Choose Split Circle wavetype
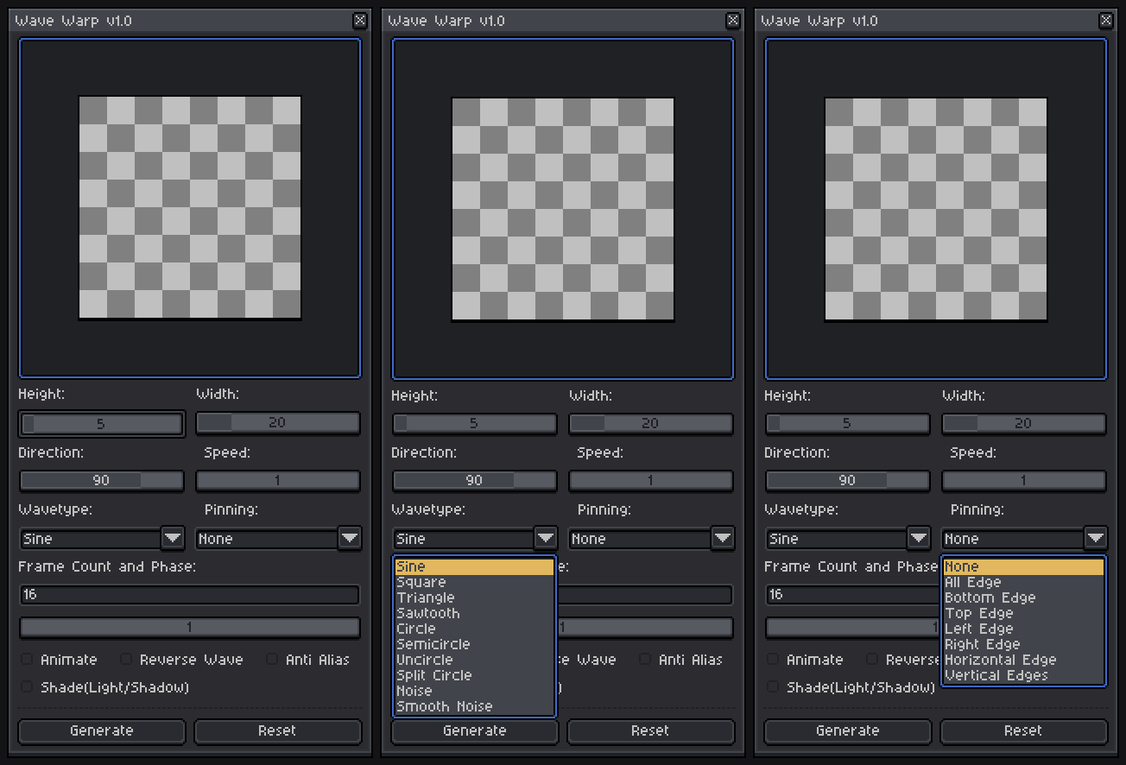This screenshot has width=1126, height=765. point(474,675)
